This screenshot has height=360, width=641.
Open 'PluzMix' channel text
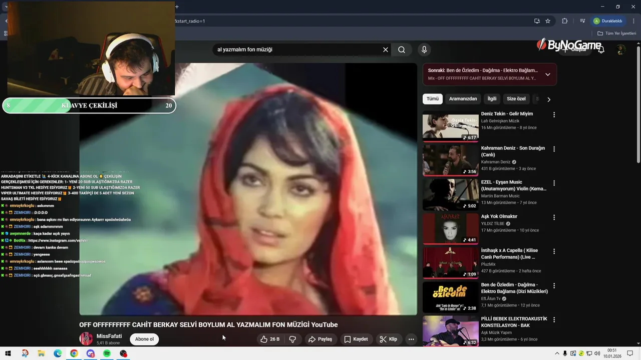489,264
